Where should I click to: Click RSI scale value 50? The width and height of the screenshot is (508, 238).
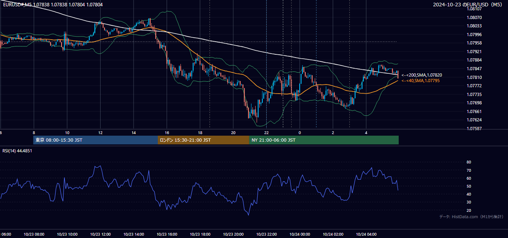point(469,186)
